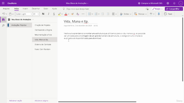Switch to the Inserir tab
The image size is (184, 103).
(25, 9)
